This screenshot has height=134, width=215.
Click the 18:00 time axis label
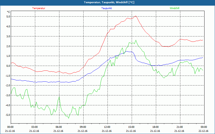point(156,127)
